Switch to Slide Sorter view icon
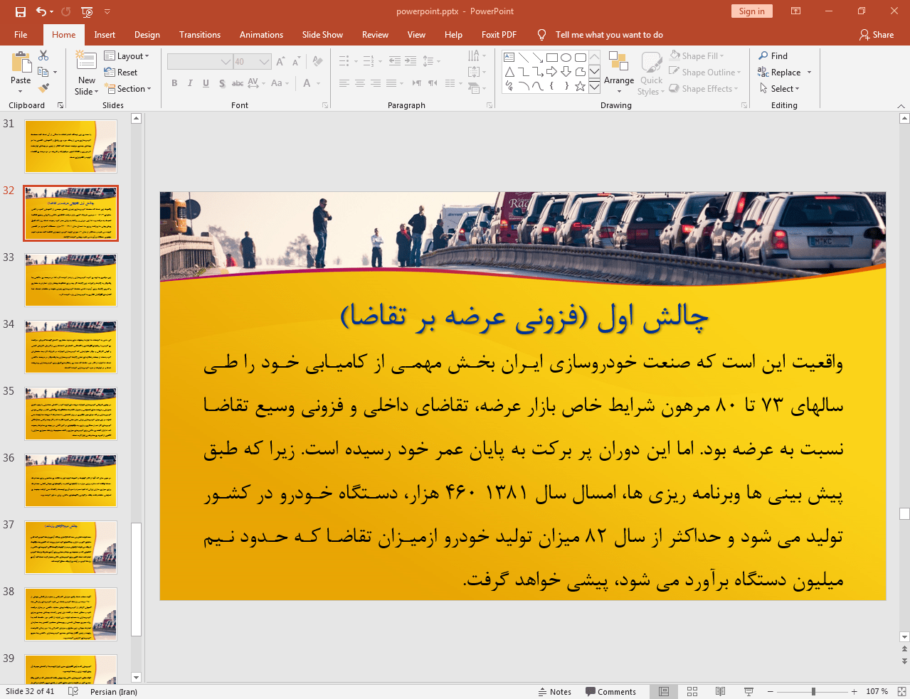 coord(692,691)
